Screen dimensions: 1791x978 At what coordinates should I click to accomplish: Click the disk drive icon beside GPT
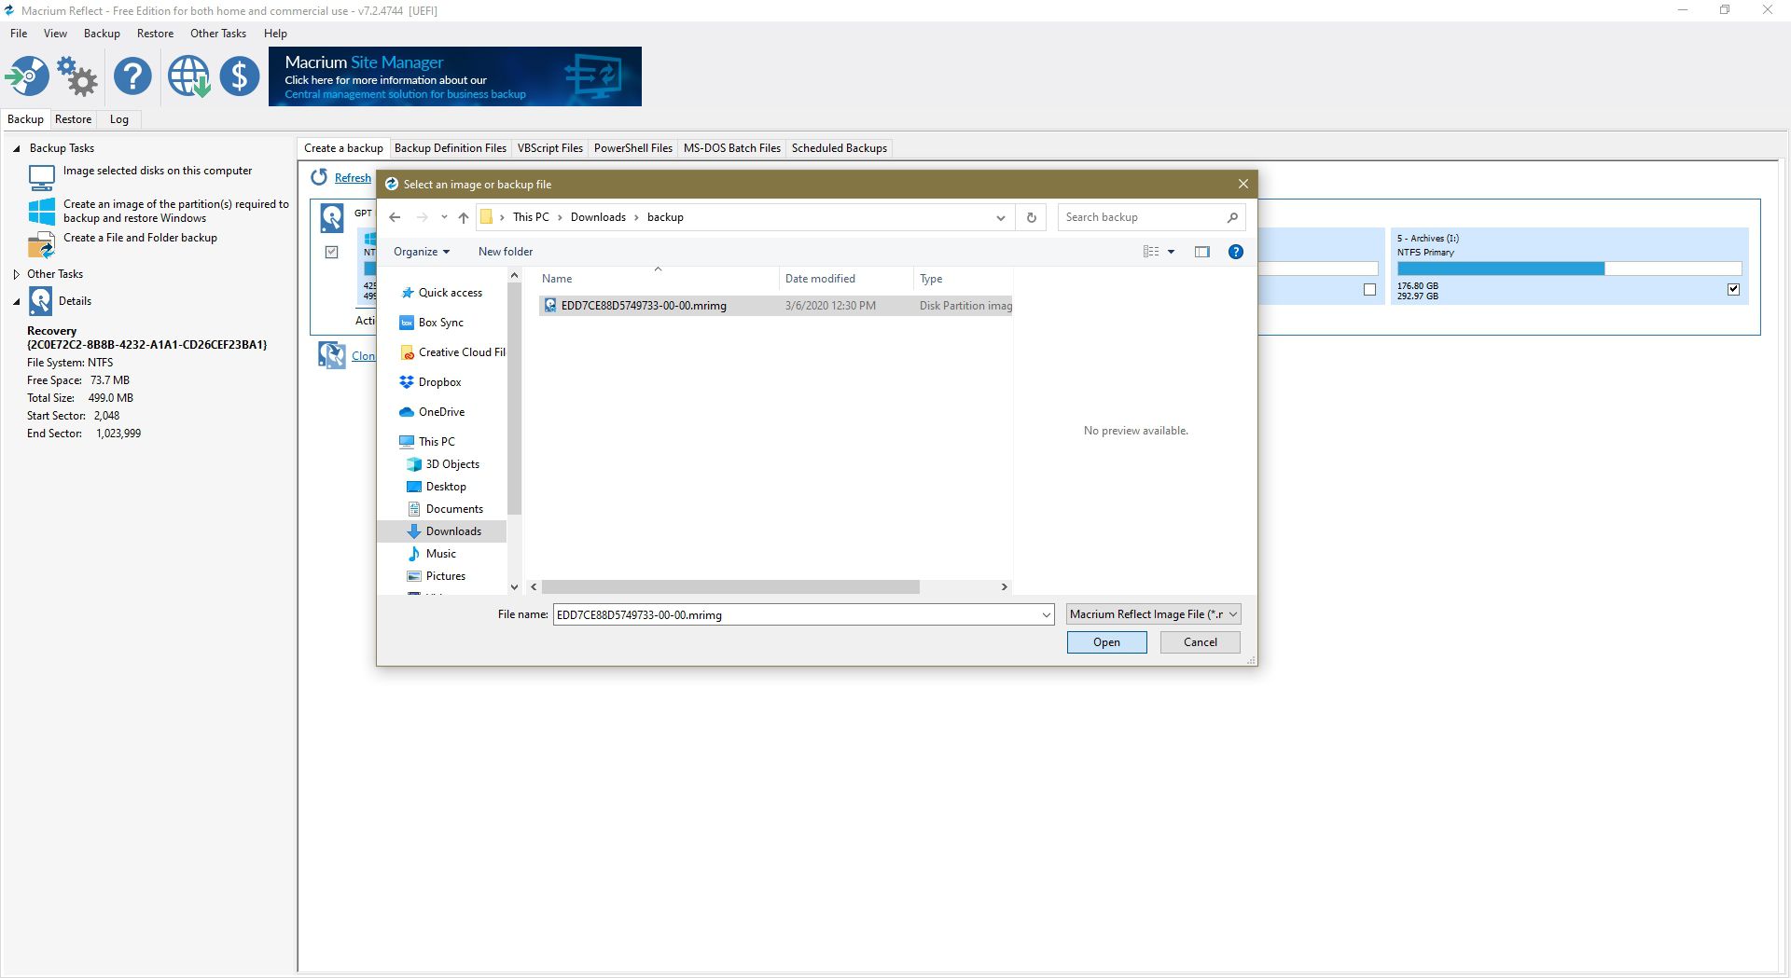coord(331,218)
